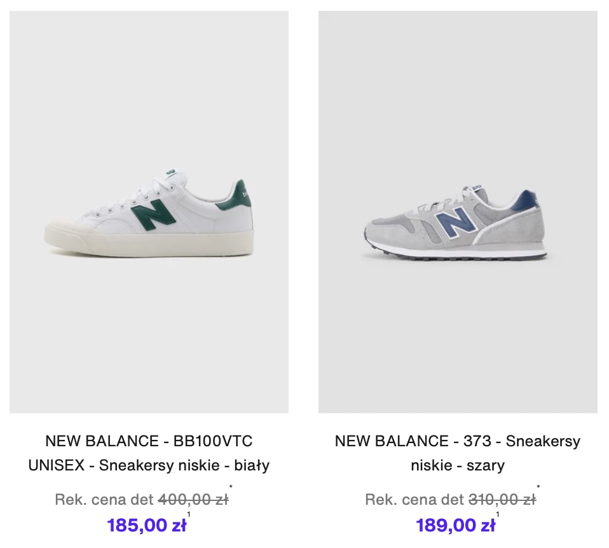The width and height of the screenshot is (609, 548).
Task: Click the crossed-out 310,00 zł price
Action: coord(502,500)
